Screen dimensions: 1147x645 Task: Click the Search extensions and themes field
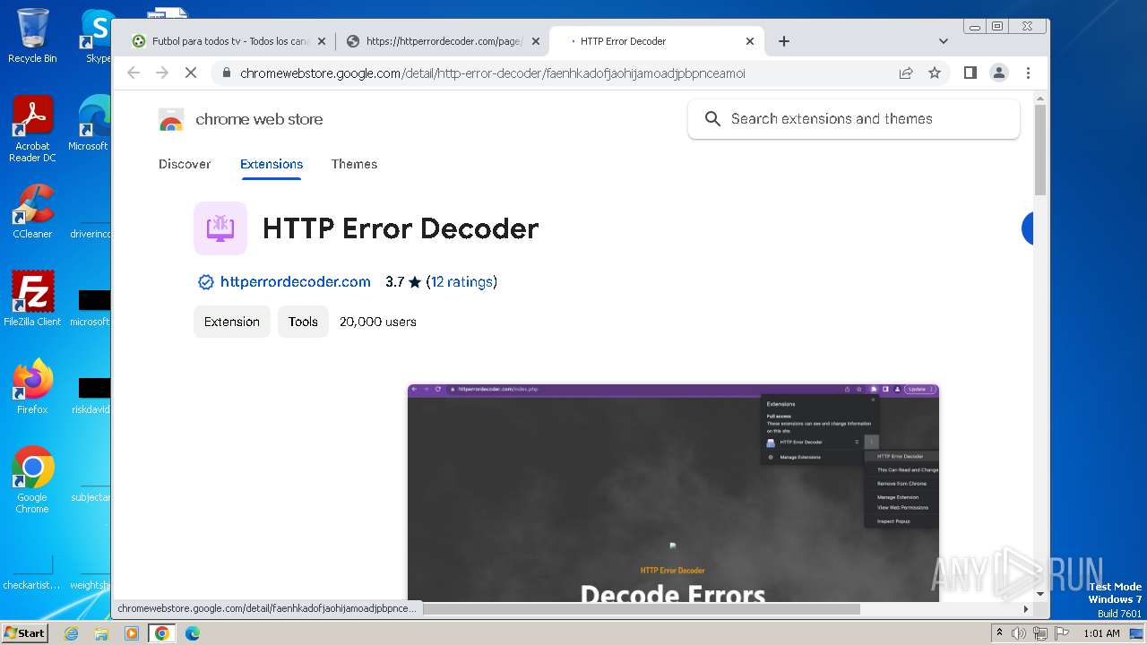point(853,119)
